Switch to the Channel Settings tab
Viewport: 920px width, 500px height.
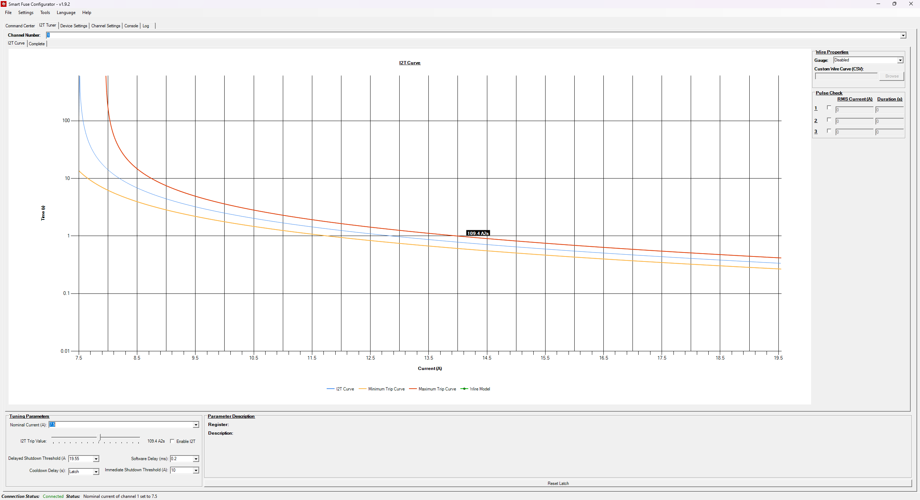(105, 26)
